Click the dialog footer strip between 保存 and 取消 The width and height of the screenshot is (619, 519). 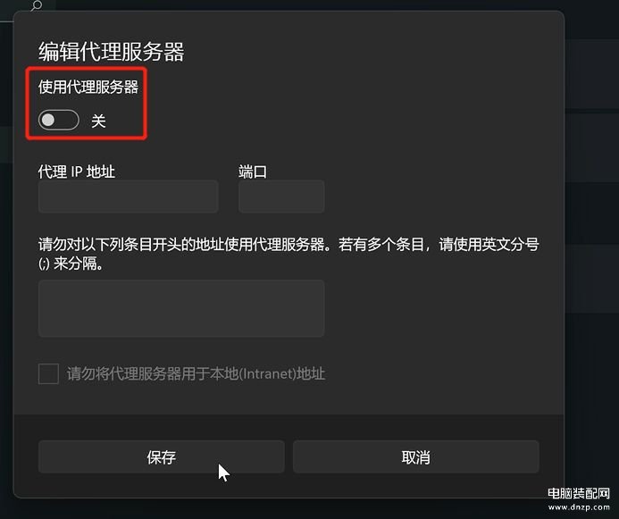tap(289, 457)
